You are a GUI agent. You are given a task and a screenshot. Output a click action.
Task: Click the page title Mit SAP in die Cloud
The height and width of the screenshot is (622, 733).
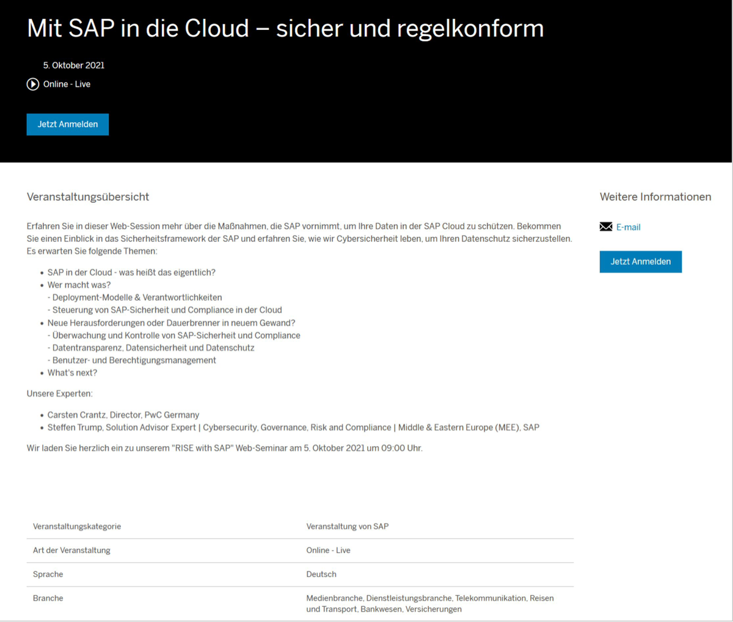(285, 28)
